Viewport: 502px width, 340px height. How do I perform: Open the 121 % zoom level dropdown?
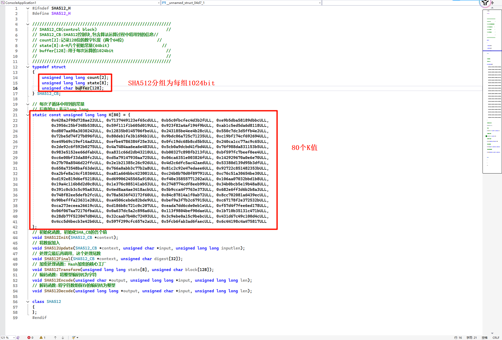click(x=14, y=337)
